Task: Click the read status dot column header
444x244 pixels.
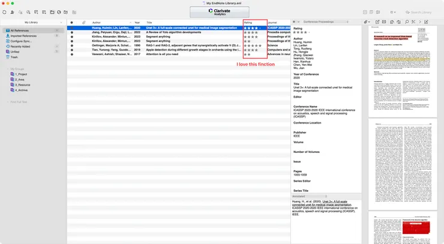Action: [71, 22]
